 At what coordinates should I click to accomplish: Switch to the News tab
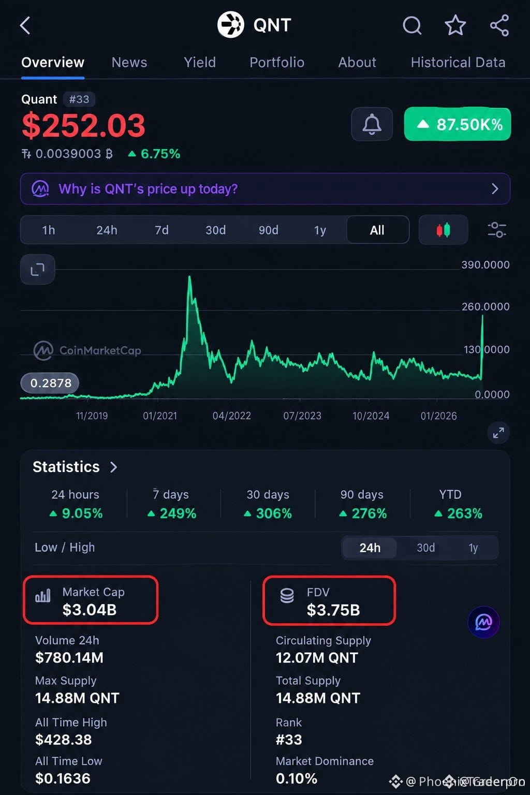pos(129,63)
